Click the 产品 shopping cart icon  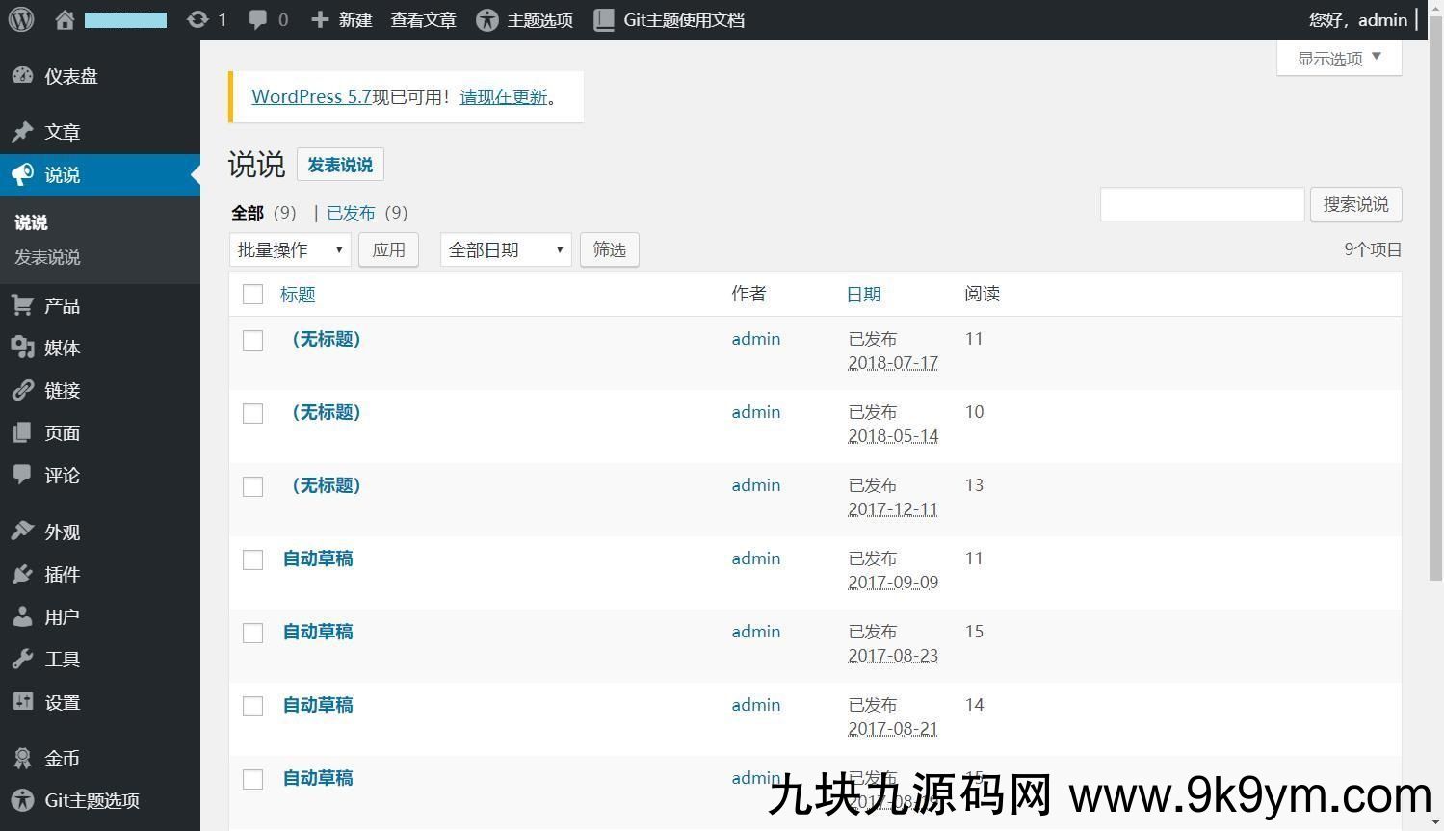click(22, 305)
